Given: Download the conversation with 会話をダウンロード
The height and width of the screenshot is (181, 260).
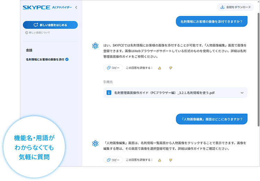Looking at the screenshot, I should coord(235,7).
